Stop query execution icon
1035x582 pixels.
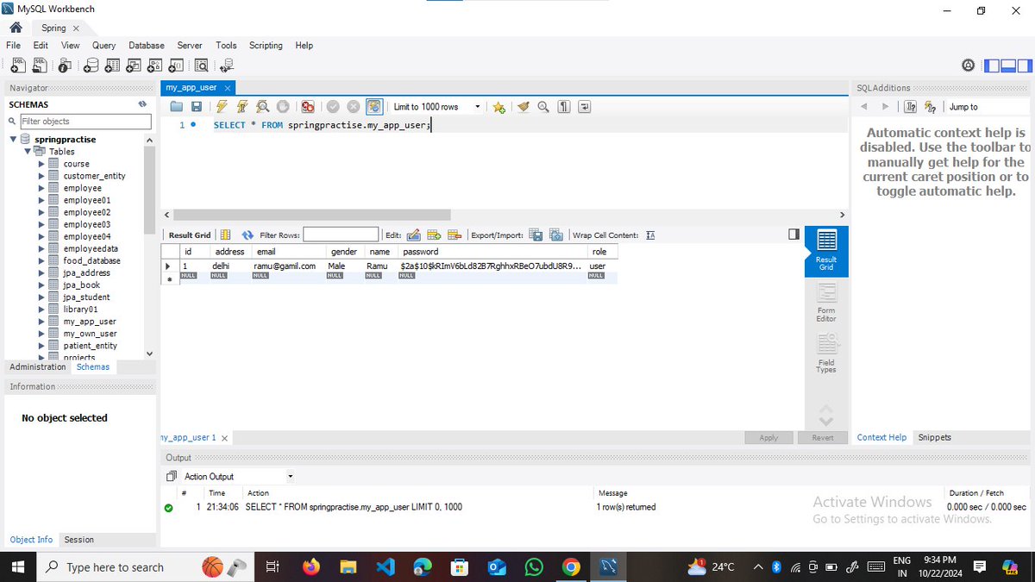tap(283, 107)
